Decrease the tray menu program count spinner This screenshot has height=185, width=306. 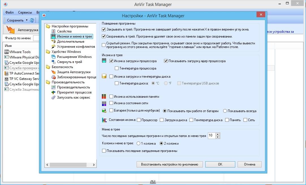(218, 137)
